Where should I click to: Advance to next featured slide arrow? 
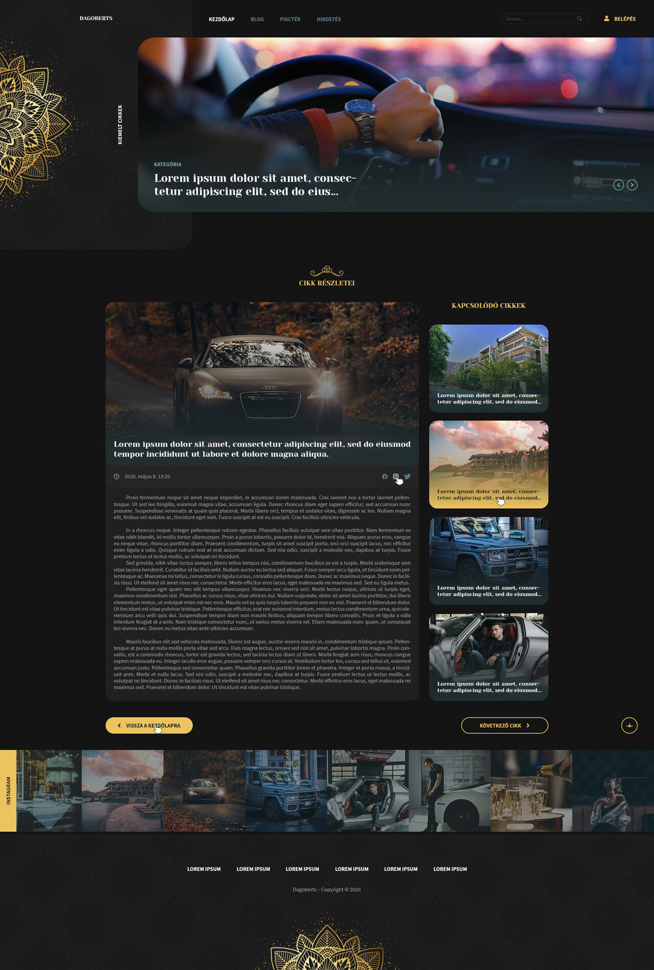tap(632, 185)
